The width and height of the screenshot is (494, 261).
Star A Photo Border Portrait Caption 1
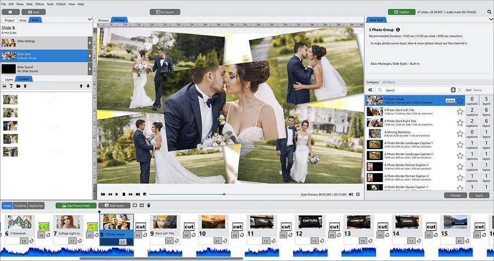[460, 167]
